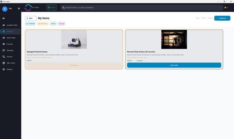The height and width of the screenshot is (139, 234).
Task: Click the Messages speech bubble icon
Action: click(3, 50)
